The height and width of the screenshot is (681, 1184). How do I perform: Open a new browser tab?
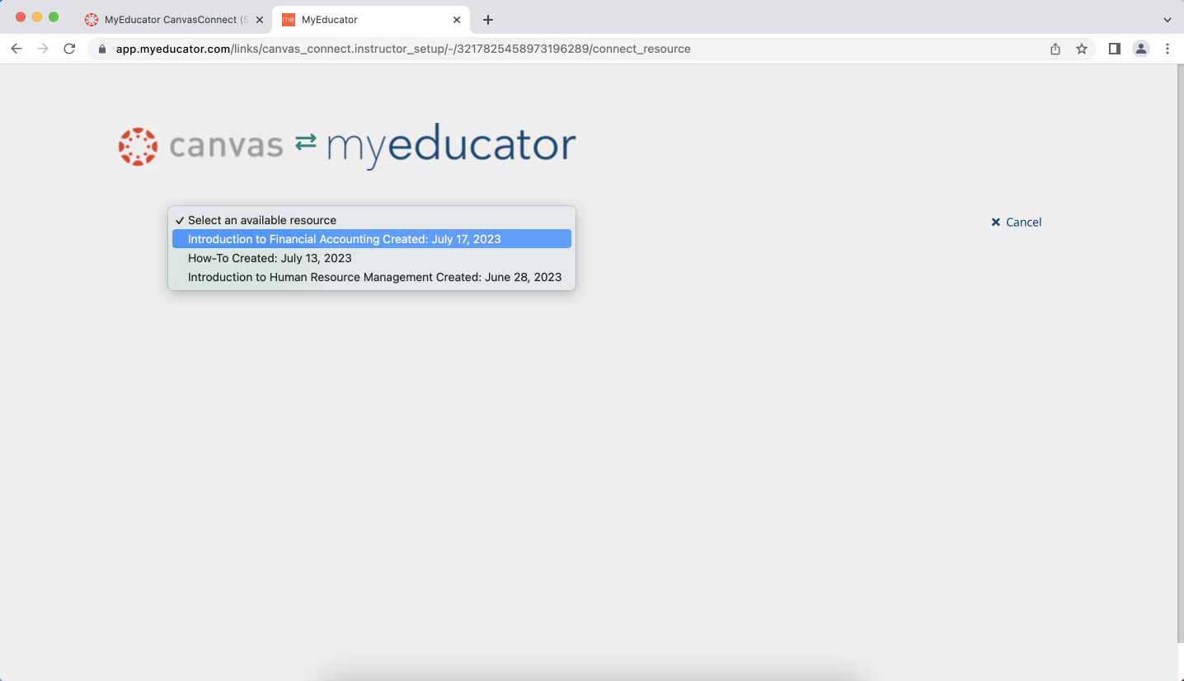pyautogui.click(x=488, y=20)
